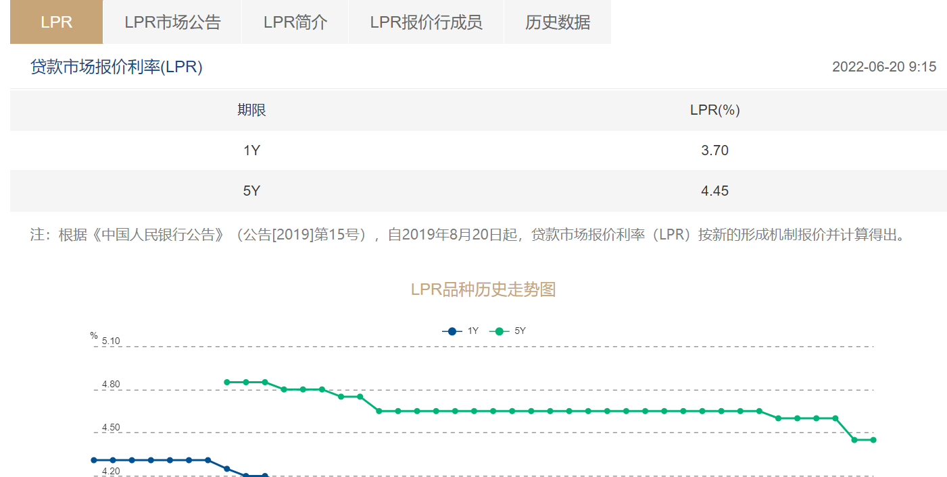Select the 1Y row in the rate table

[x=251, y=150]
